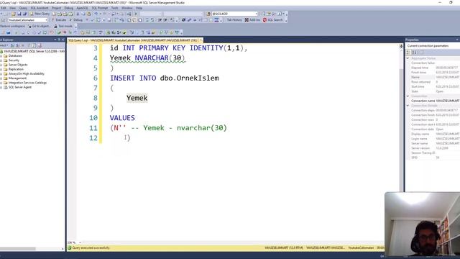This screenshot has height=259, width=460.
Task: Open the Window menu
Action: [x=126, y=8]
